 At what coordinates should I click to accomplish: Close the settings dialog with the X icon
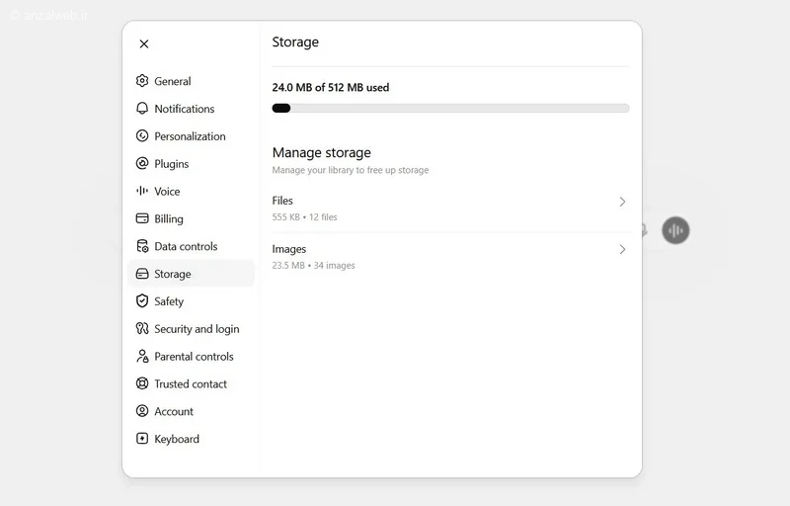pyautogui.click(x=144, y=43)
